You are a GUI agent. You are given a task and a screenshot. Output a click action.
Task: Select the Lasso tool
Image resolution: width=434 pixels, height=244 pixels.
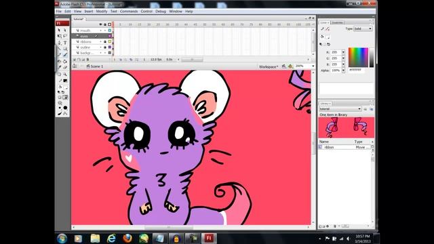(65, 36)
